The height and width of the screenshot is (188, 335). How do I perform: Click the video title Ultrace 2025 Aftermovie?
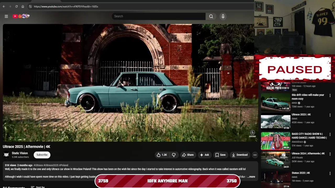pos(26,147)
